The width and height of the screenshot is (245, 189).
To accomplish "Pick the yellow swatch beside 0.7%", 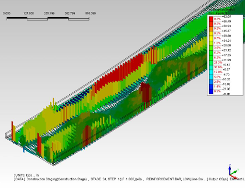I will (x=211, y=38).
